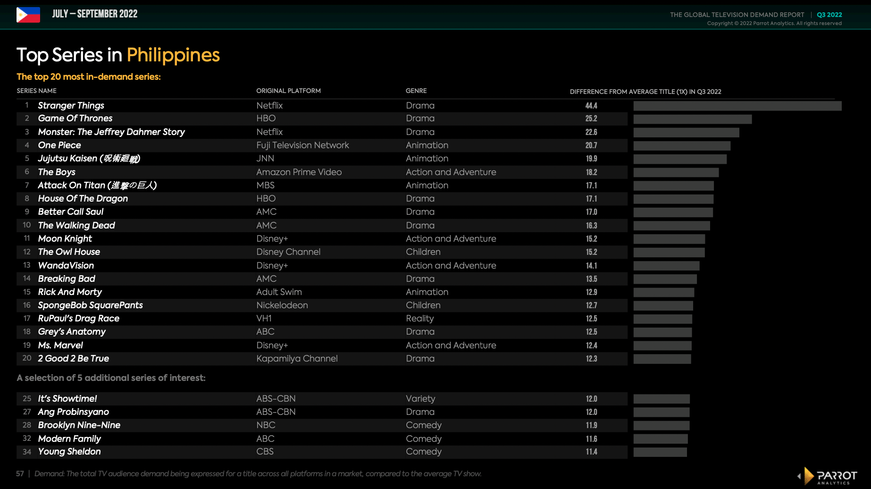Click the 'One Piece' series name
871x489 pixels.
(x=59, y=145)
